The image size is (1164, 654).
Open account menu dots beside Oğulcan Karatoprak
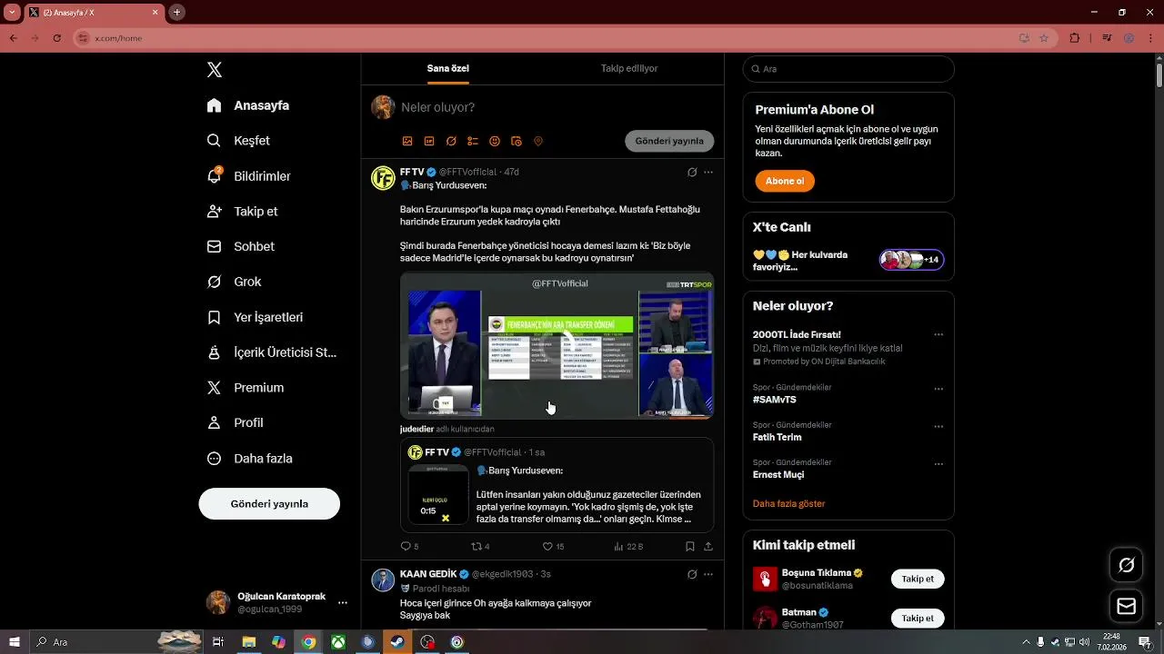click(x=343, y=602)
